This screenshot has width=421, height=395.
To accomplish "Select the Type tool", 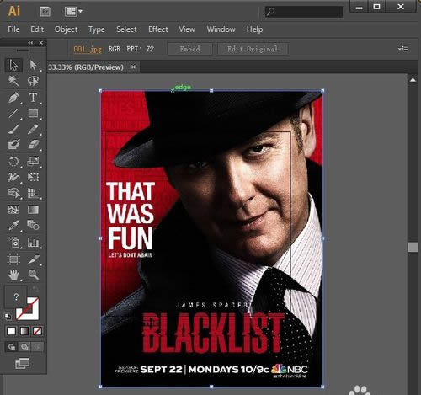I will pos(33,98).
